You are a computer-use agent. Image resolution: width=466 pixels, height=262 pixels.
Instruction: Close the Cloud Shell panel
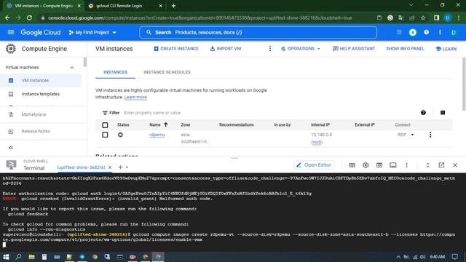pyautogui.click(x=455, y=165)
